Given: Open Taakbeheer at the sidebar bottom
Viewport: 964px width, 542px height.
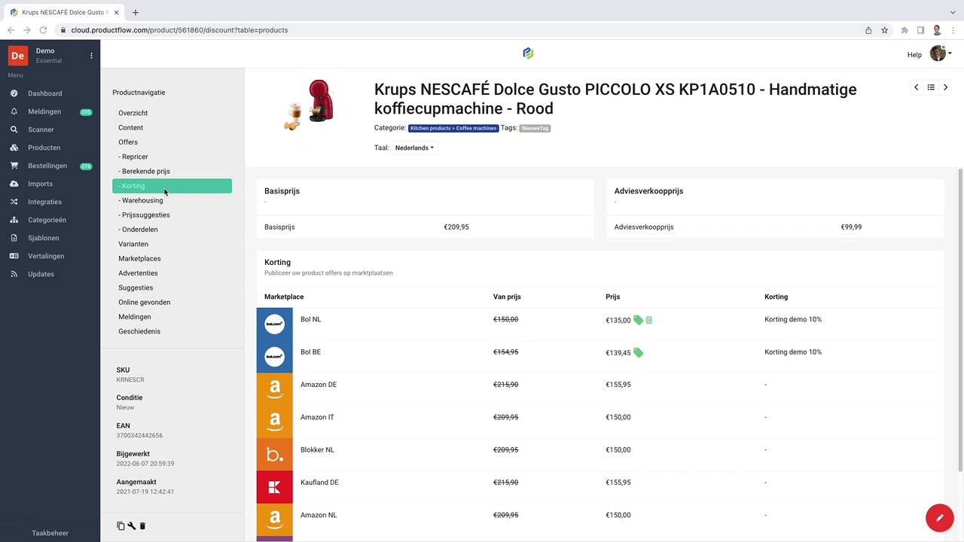Looking at the screenshot, I should (50, 533).
